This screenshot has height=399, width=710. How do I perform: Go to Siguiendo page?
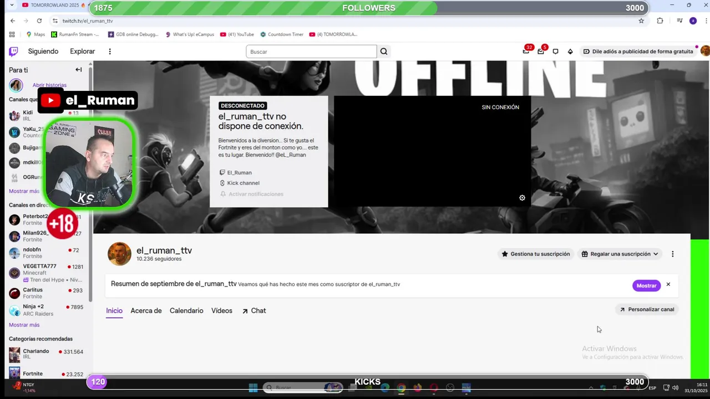43,52
